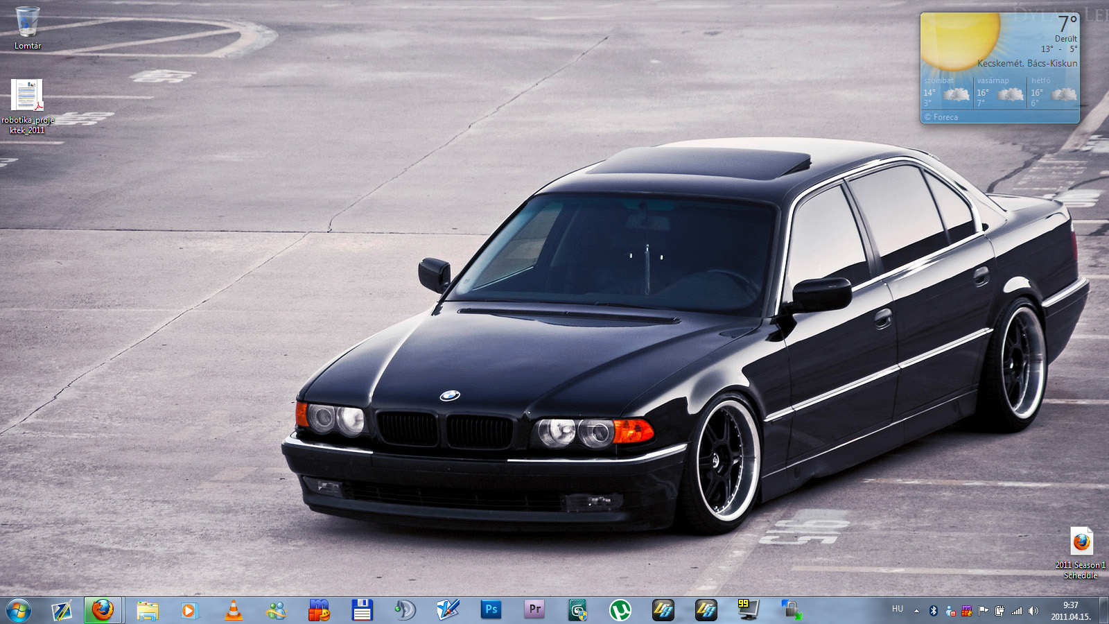
Task: Launch Windows Media Player from the taskbar
Action: [x=189, y=611]
